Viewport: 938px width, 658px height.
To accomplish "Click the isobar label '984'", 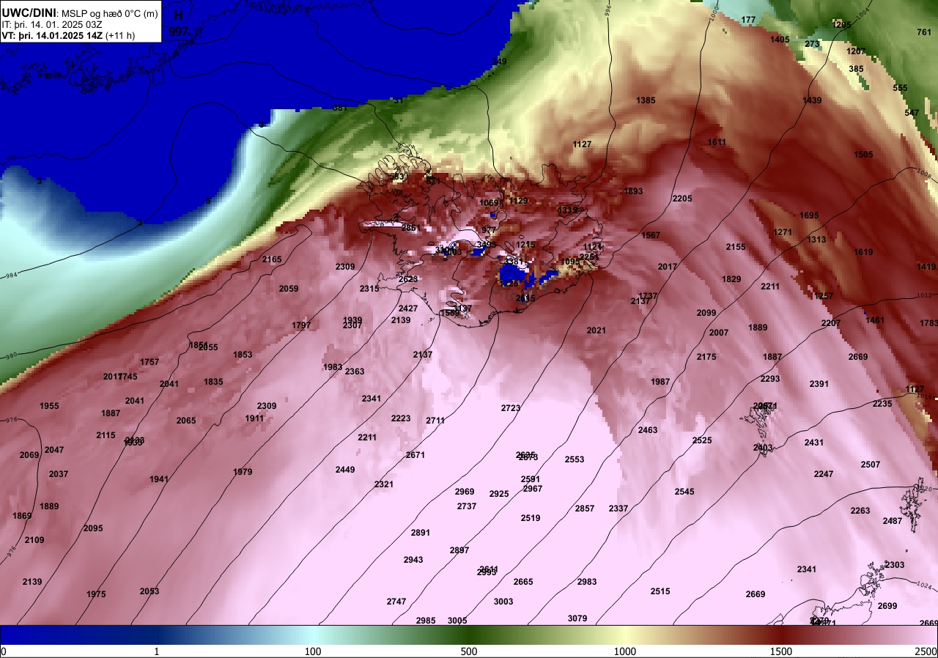I will click(x=11, y=276).
